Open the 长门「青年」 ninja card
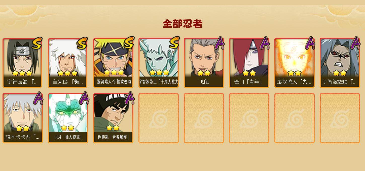365x171 pixels. [x=249, y=63]
